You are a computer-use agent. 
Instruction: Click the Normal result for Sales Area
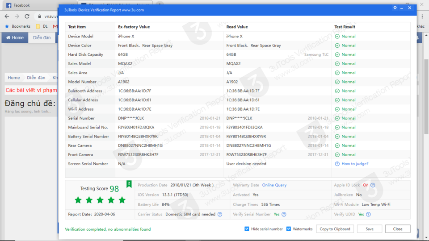(x=348, y=73)
